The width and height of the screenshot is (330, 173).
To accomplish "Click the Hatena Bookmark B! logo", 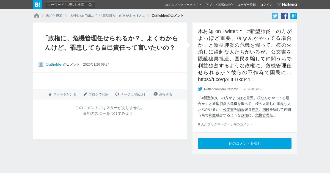I will click(x=38, y=5).
